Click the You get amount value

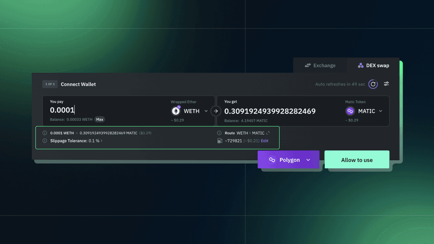[270, 111]
